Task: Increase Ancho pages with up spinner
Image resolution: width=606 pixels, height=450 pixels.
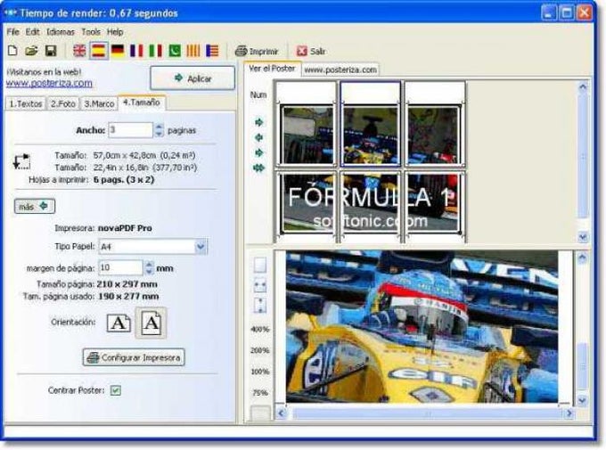Action: (x=159, y=127)
